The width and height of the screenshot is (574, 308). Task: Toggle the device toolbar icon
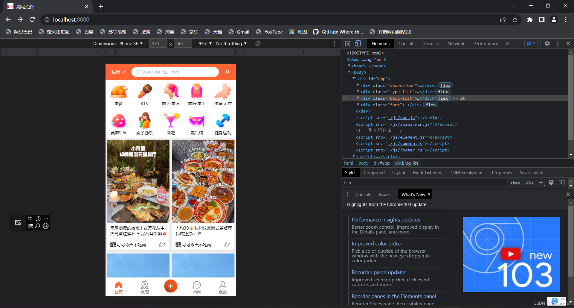point(358,44)
